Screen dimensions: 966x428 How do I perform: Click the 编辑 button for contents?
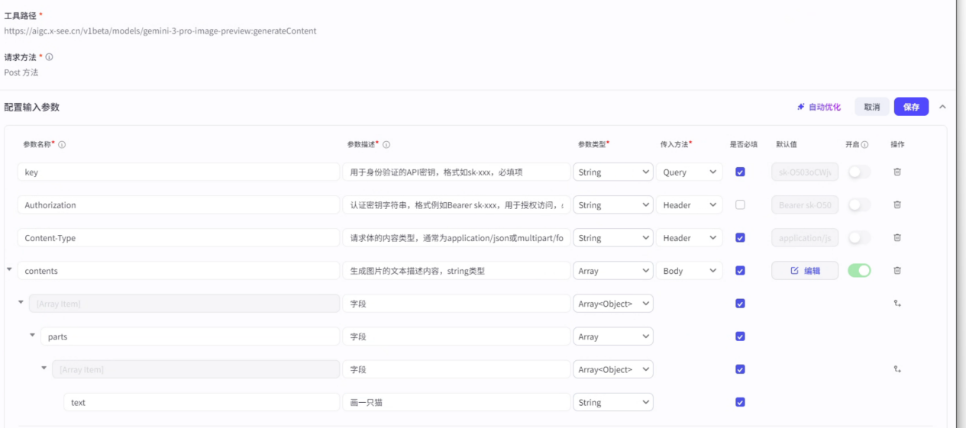pyautogui.click(x=805, y=270)
